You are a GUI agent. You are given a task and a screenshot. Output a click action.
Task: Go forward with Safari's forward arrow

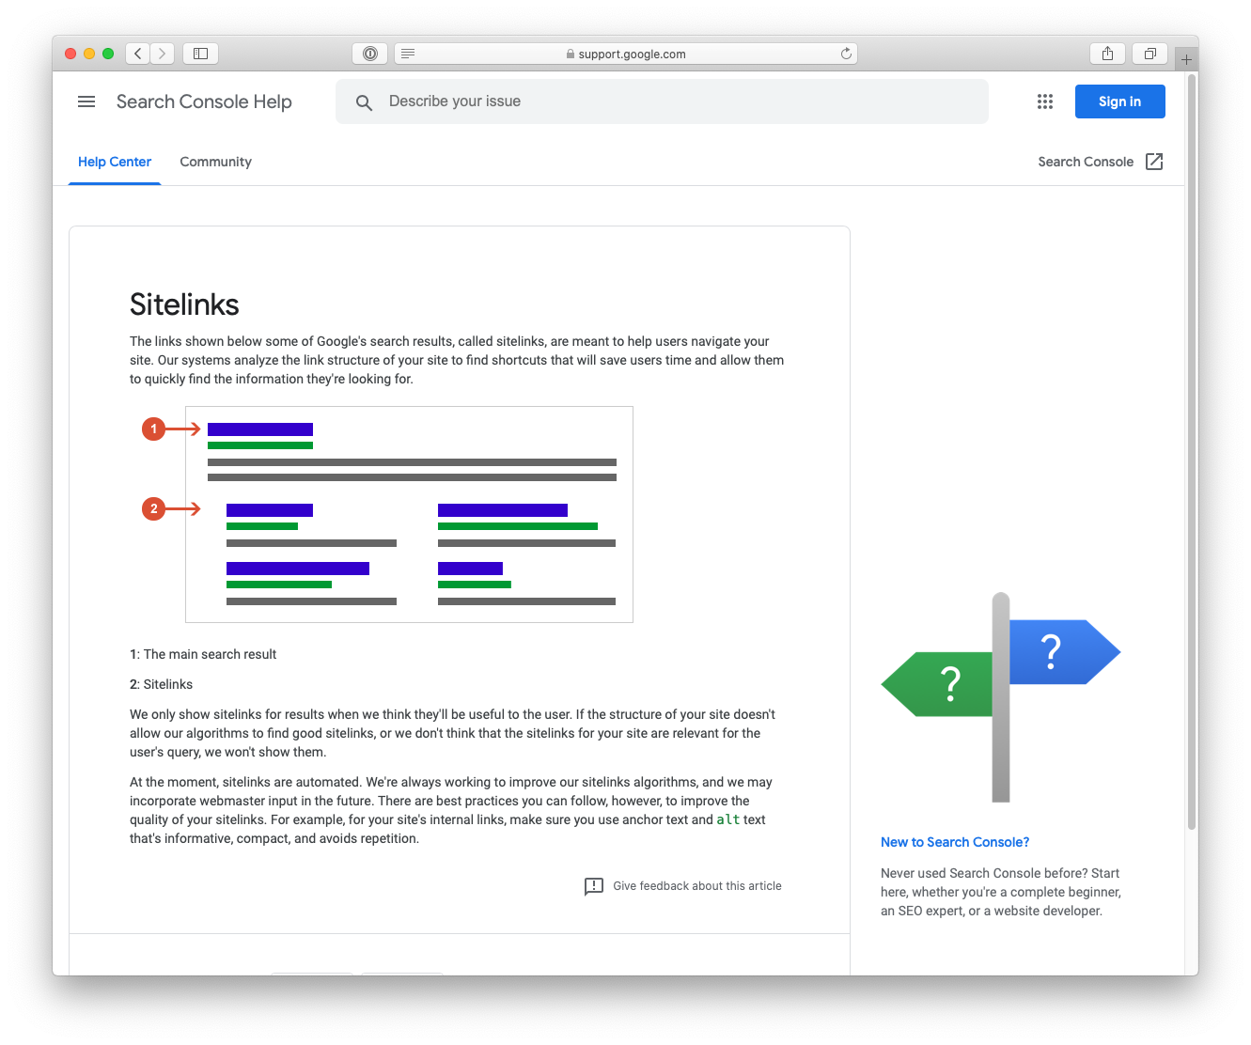pyautogui.click(x=163, y=54)
